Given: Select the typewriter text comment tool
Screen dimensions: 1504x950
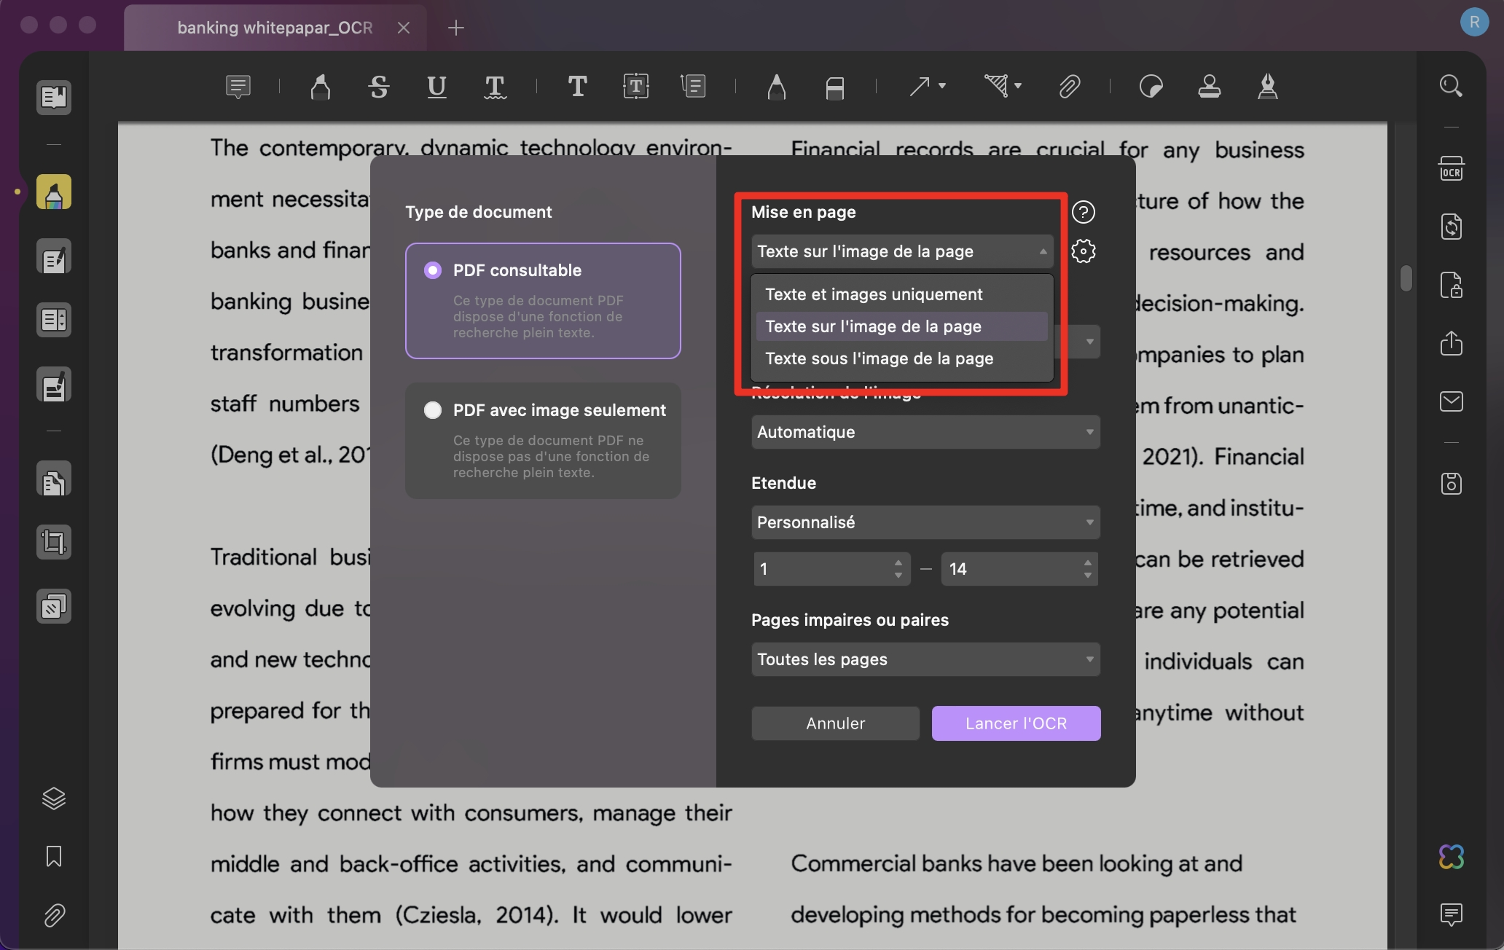Looking at the screenshot, I should (577, 87).
